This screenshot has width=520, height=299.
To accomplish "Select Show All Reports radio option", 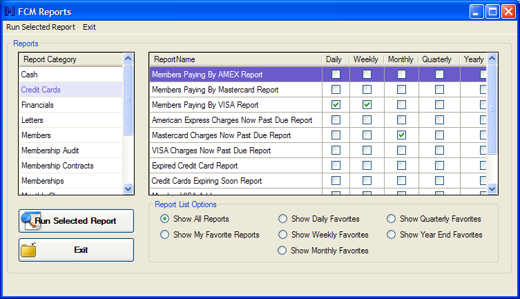I will click(x=164, y=219).
